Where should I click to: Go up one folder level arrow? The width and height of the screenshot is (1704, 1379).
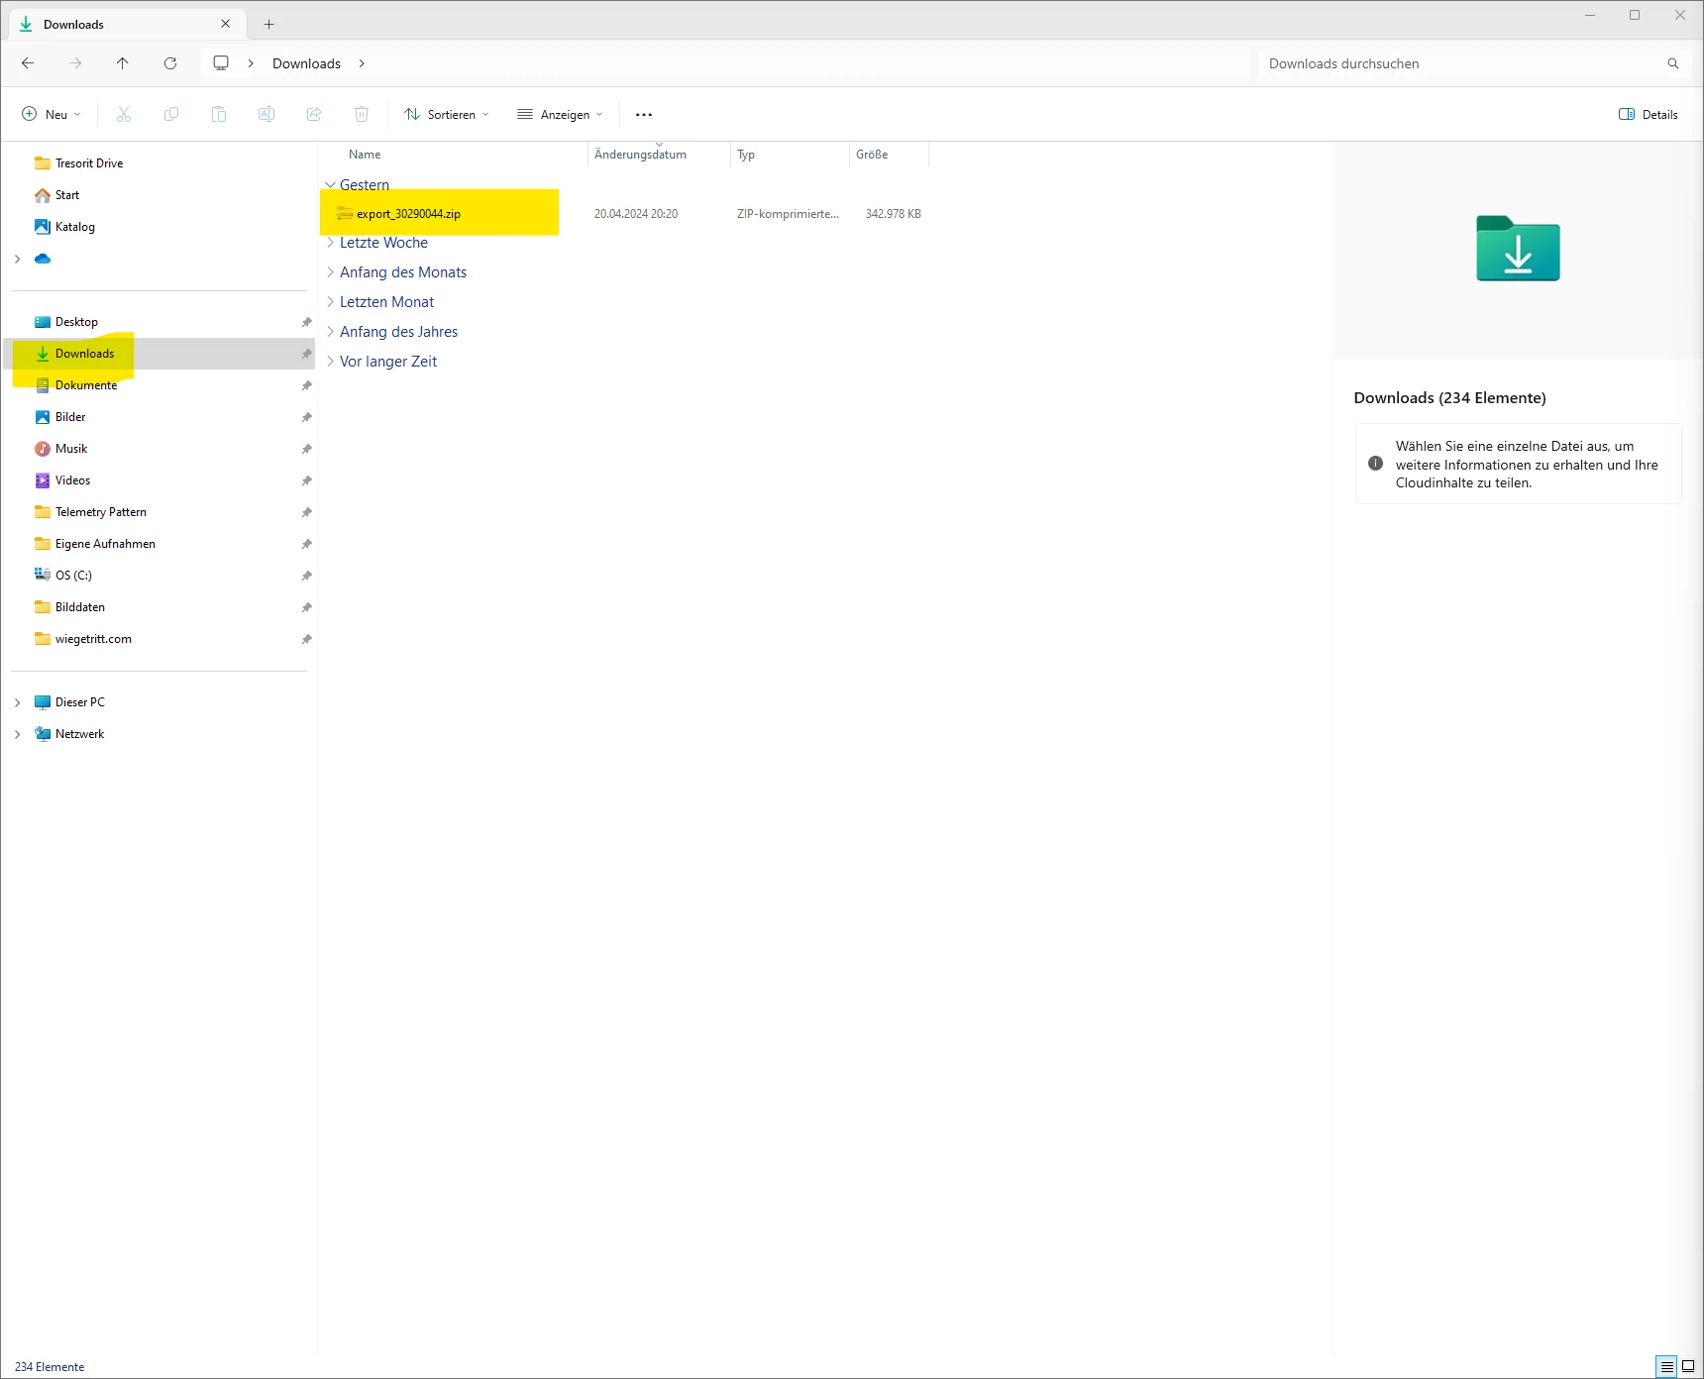123,63
